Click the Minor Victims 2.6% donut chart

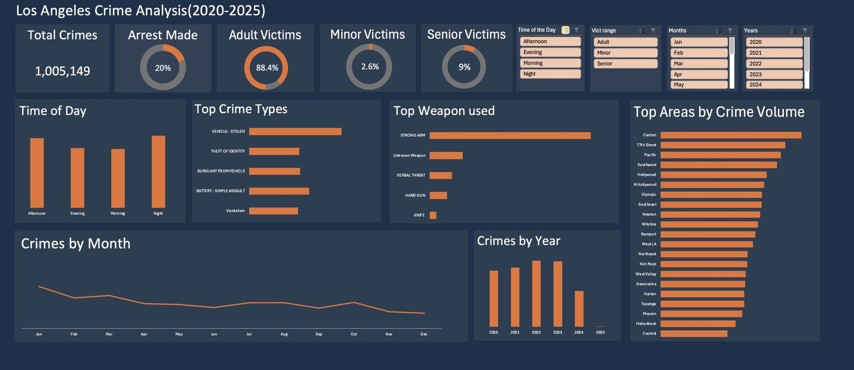369,67
